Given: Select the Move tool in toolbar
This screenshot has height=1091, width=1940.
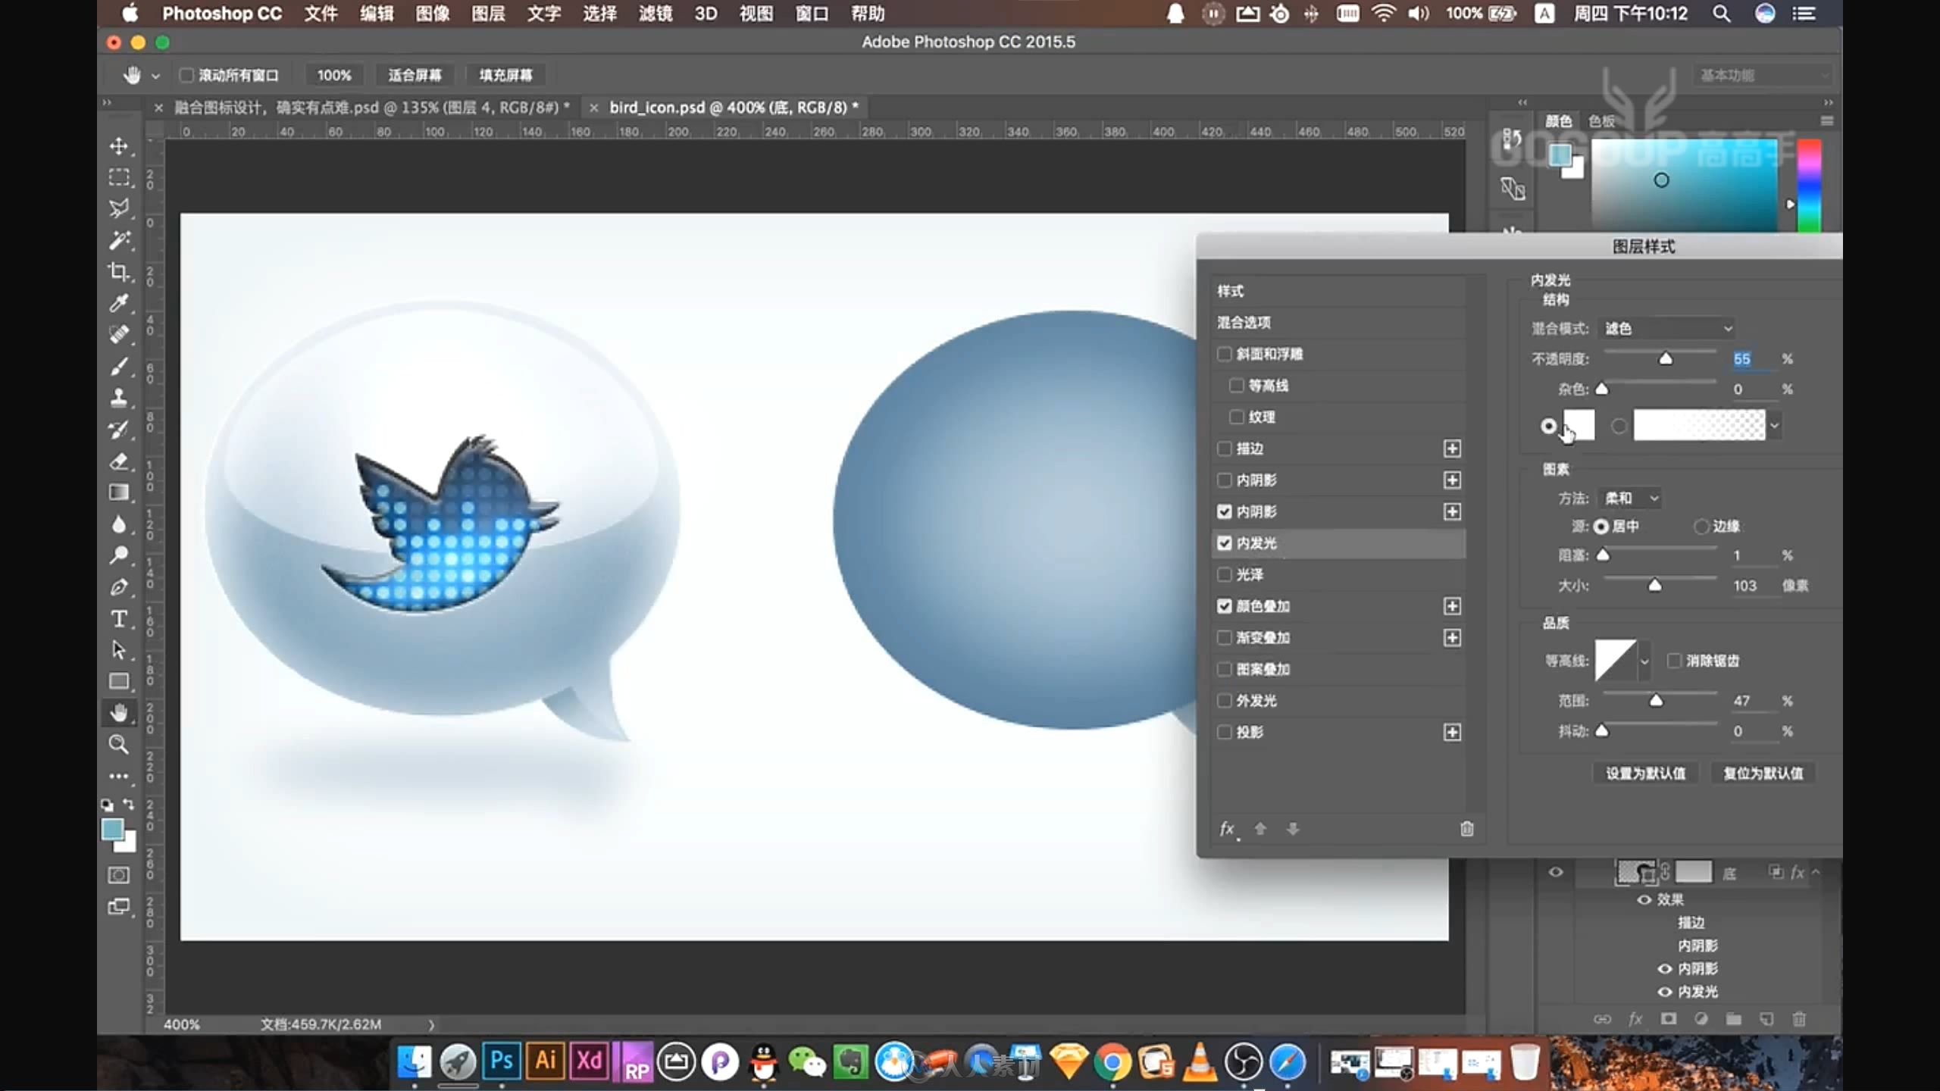Looking at the screenshot, I should click(x=118, y=144).
